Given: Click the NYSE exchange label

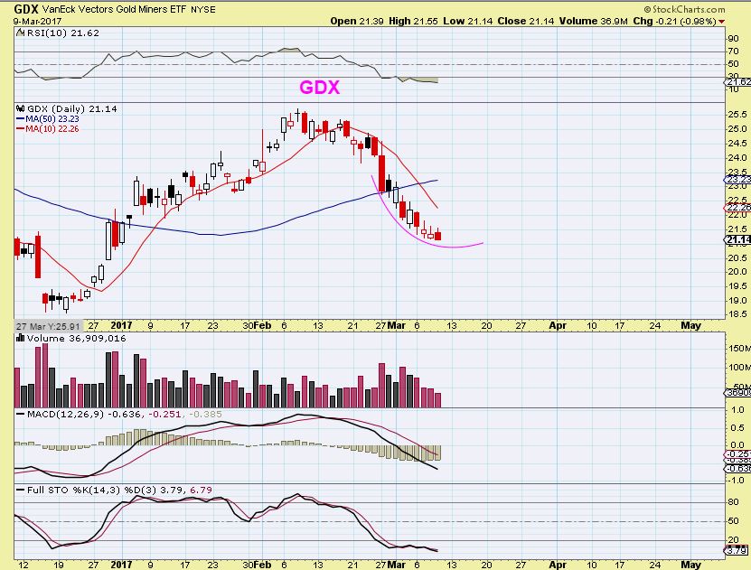Looking at the screenshot, I should (x=203, y=10).
